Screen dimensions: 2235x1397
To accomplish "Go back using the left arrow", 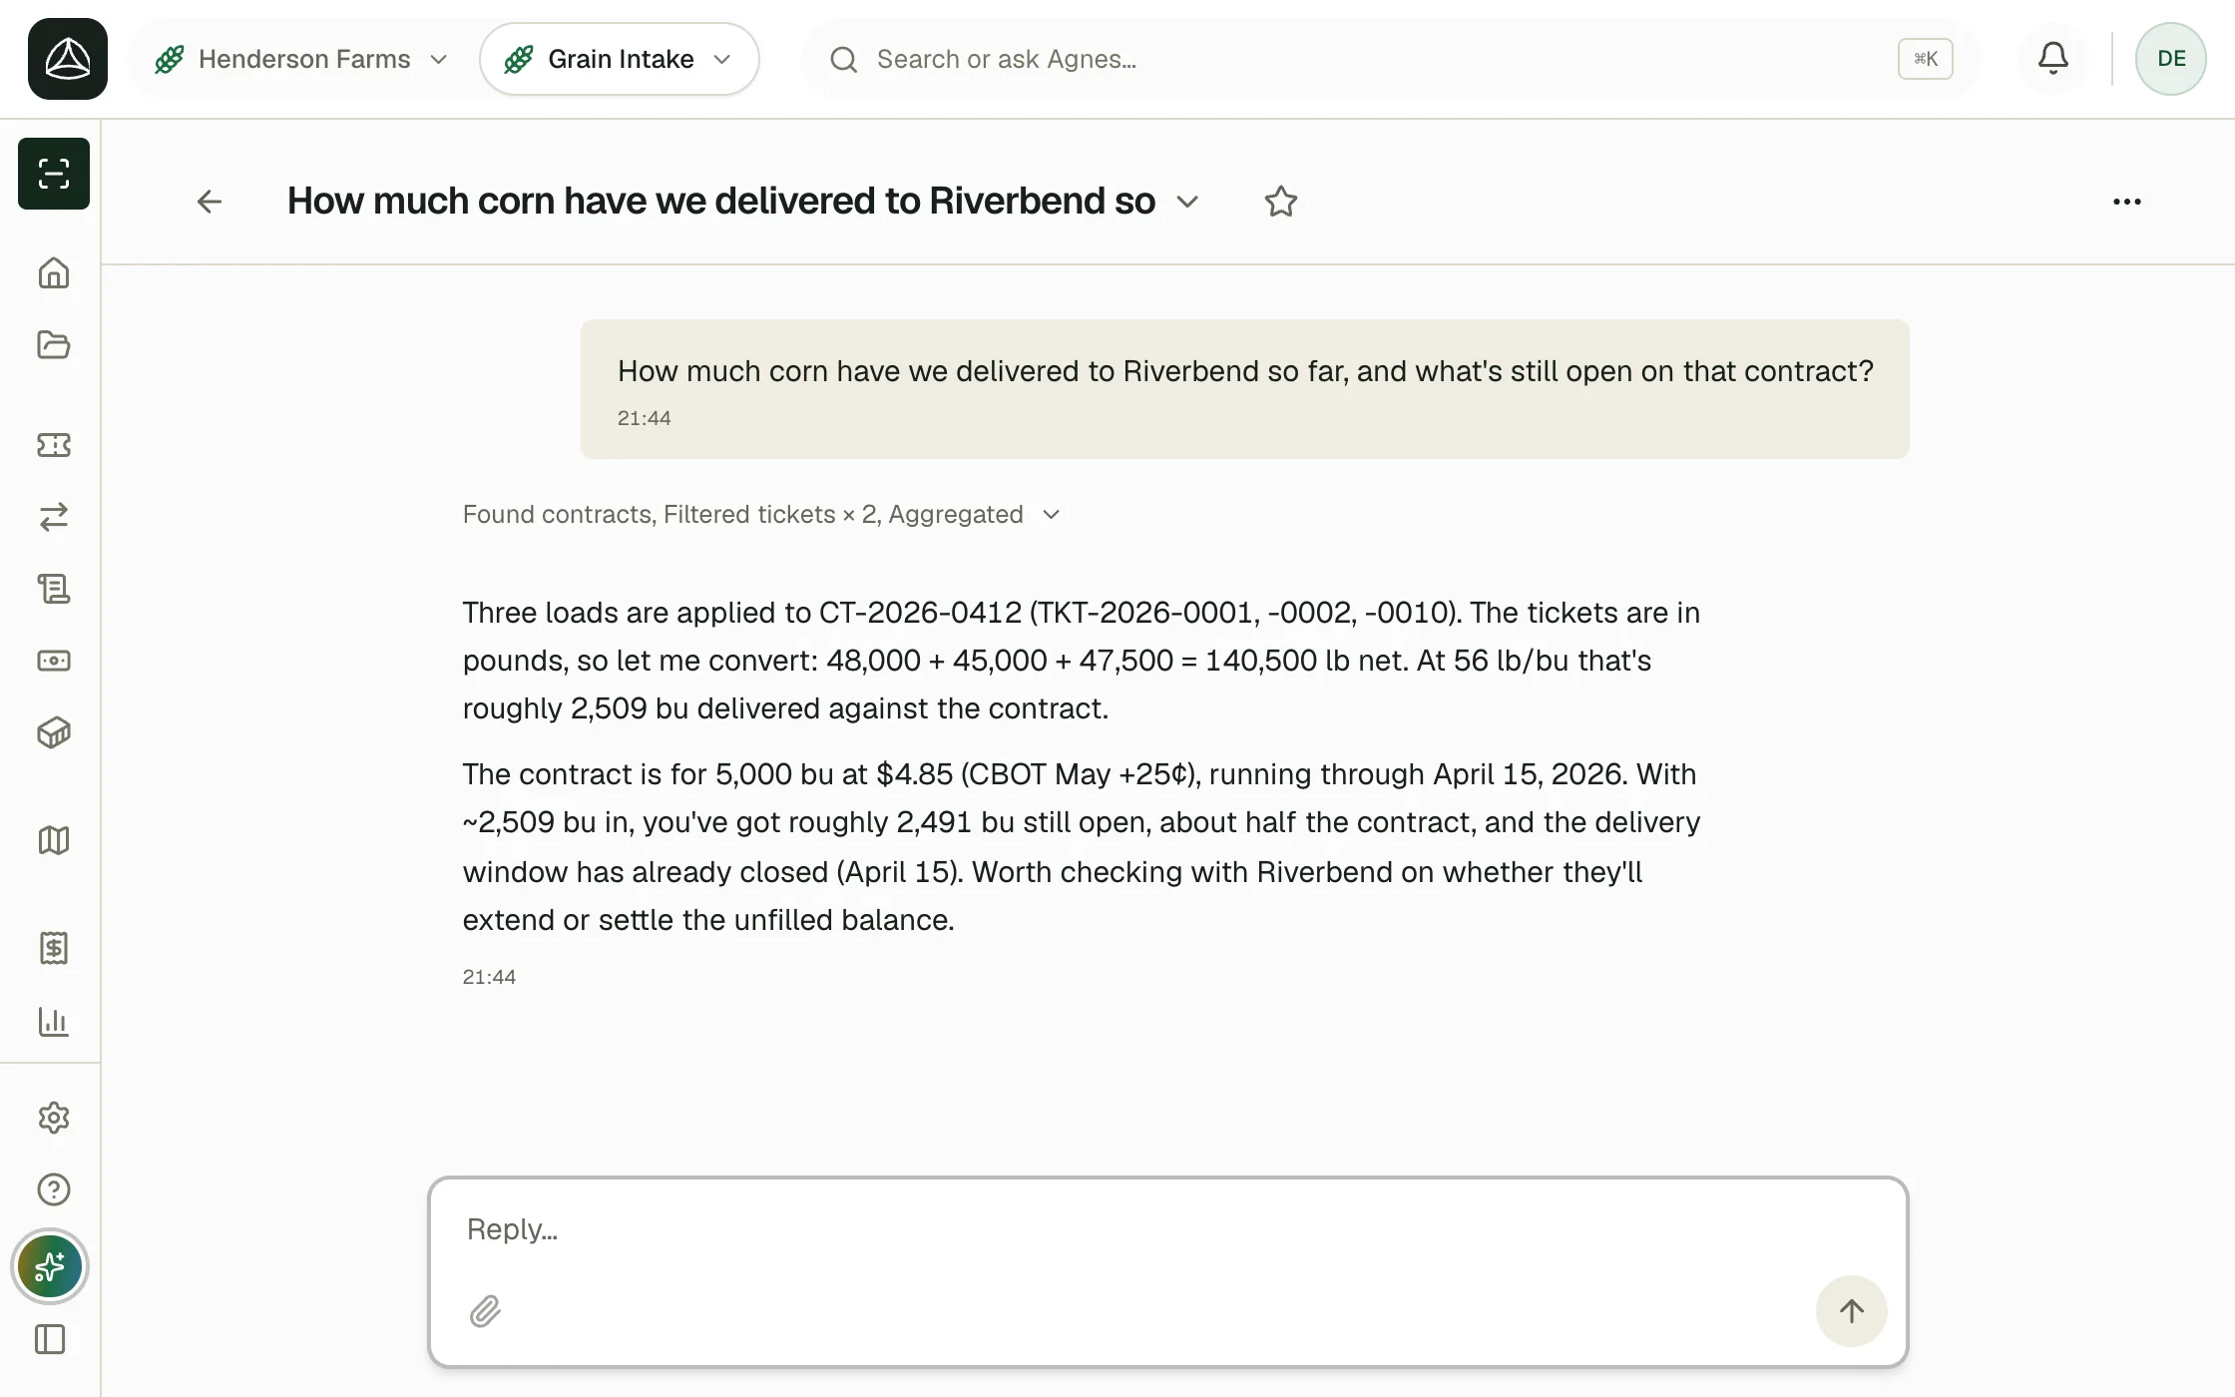I will coord(210,202).
